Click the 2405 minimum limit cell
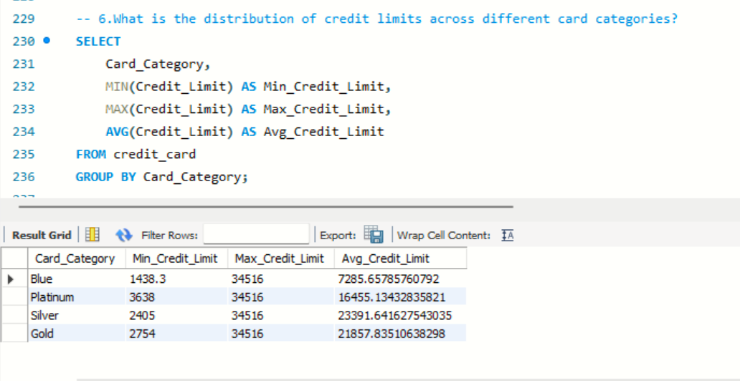This screenshot has height=381, width=740. coord(176,315)
